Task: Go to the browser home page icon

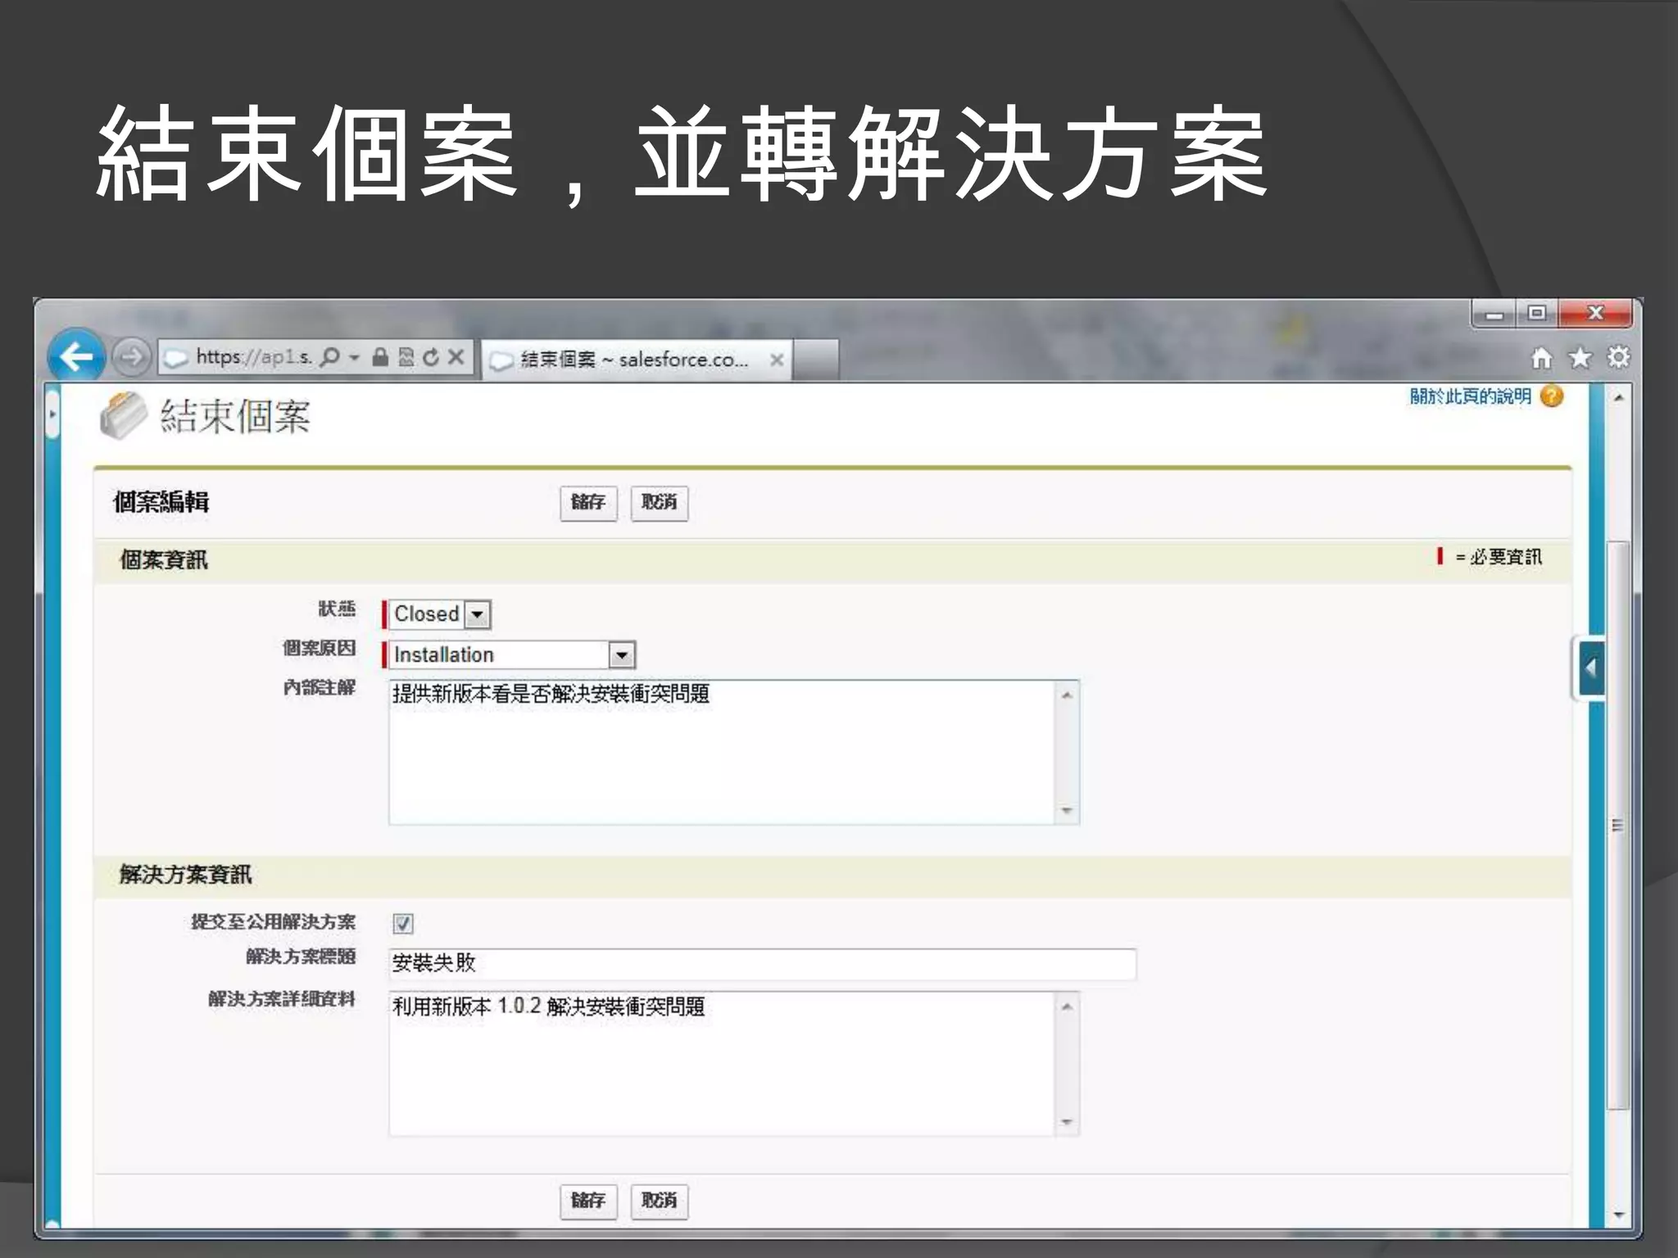Action: coord(1542,358)
